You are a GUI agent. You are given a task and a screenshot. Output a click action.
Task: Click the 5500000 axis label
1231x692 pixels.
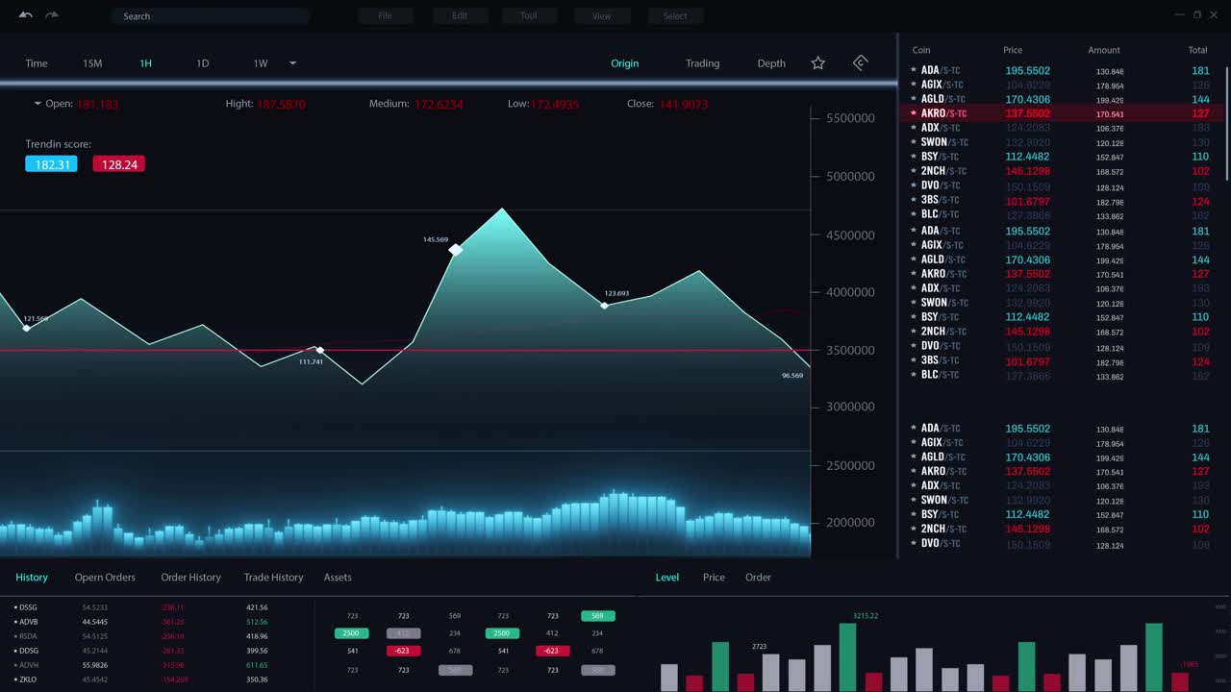(850, 118)
